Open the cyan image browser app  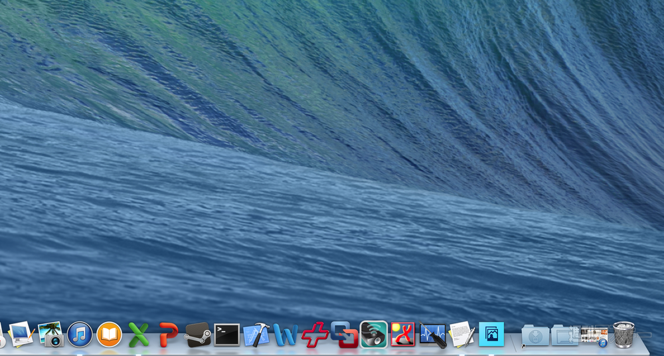pyautogui.click(x=491, y=334)
